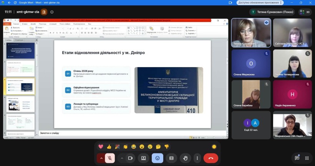Send the party popper reaction

(117, 146)
